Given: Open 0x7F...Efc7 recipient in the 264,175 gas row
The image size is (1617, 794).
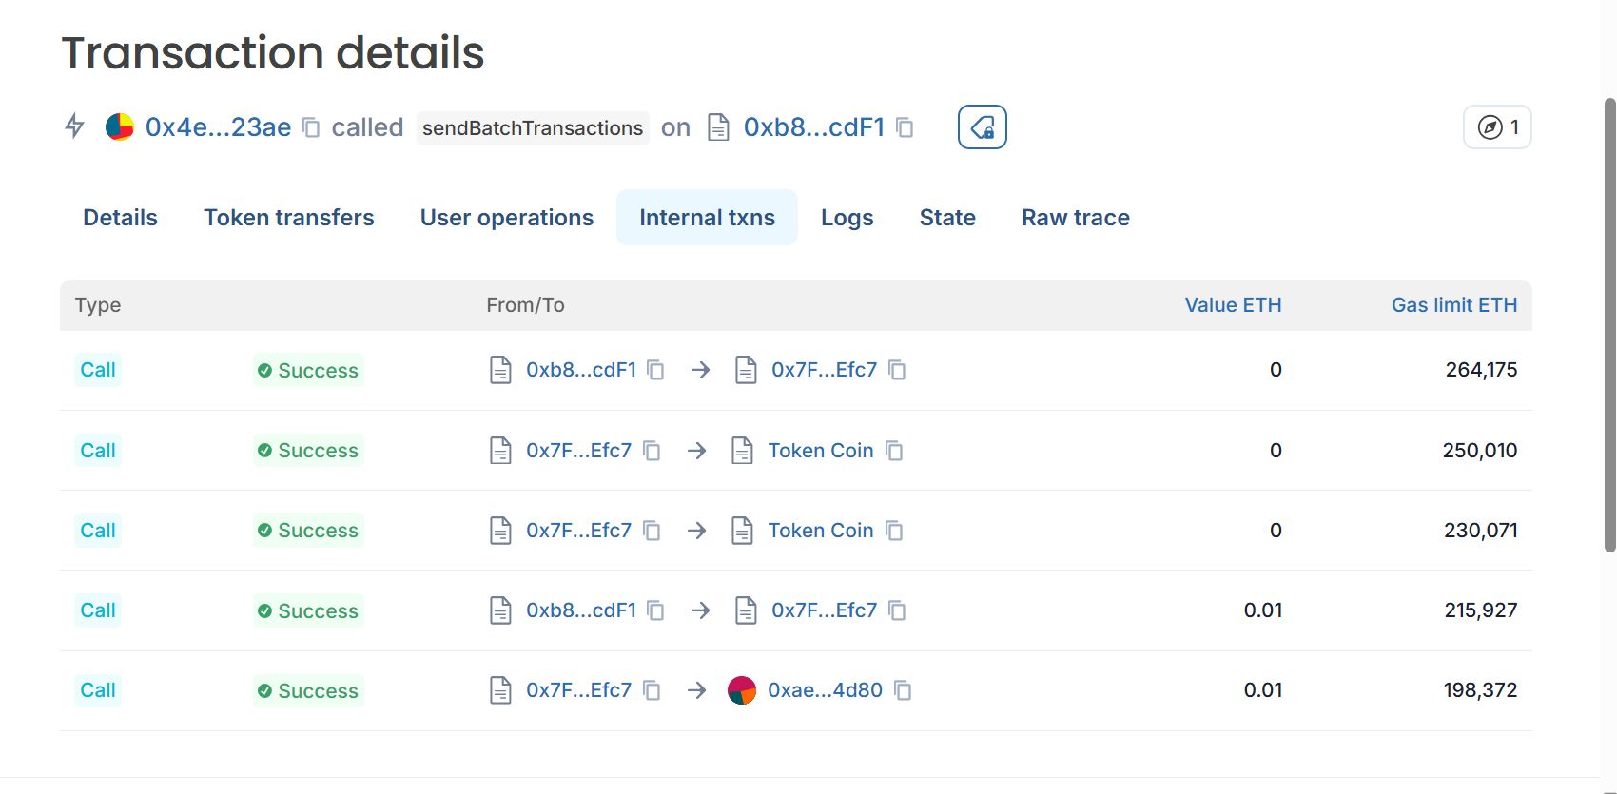Looking at the screenshot, I should click(824, 370).
